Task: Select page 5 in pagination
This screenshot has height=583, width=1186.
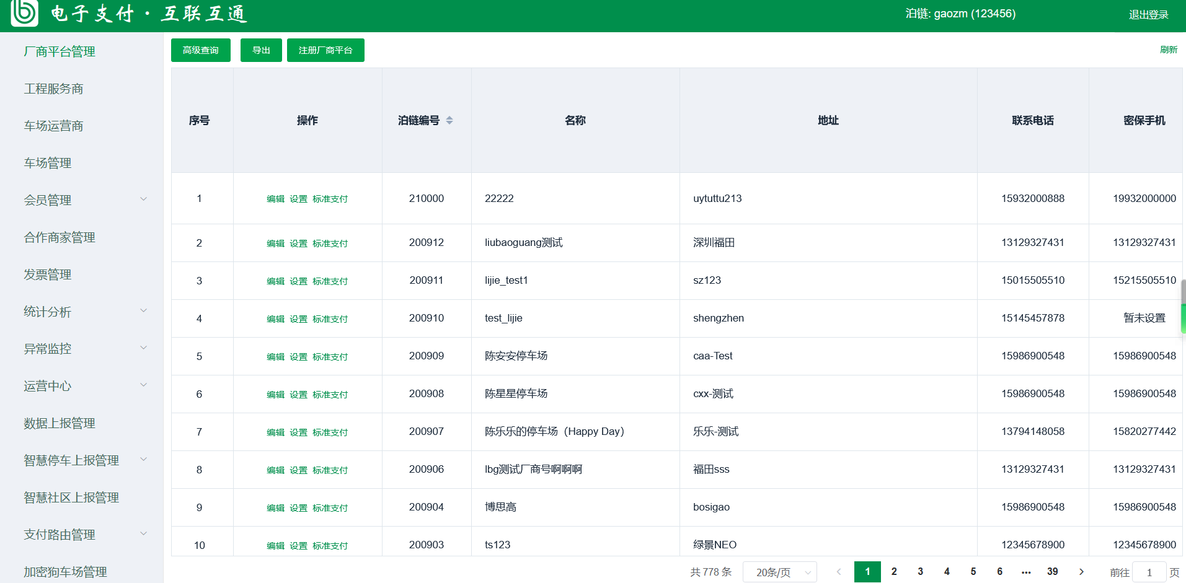Action: 973,572
